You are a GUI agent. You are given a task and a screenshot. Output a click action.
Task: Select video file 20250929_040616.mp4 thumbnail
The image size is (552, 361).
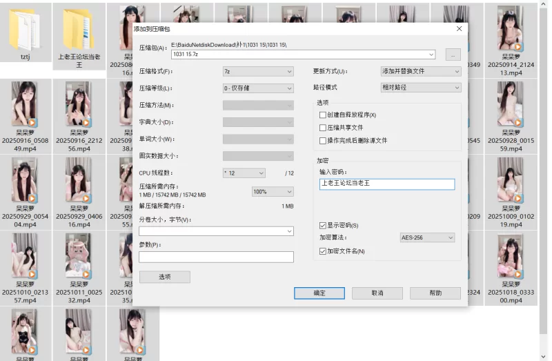click(x=78, y=180)
